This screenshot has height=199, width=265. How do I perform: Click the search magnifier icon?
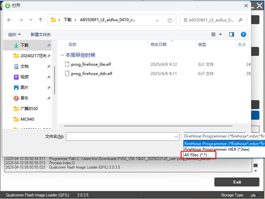pyautogui.click(x=240, y=20)
